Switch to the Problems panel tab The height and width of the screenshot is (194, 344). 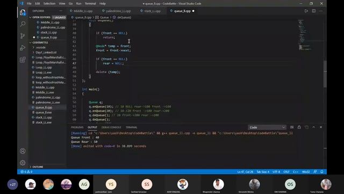click(77, 127)
